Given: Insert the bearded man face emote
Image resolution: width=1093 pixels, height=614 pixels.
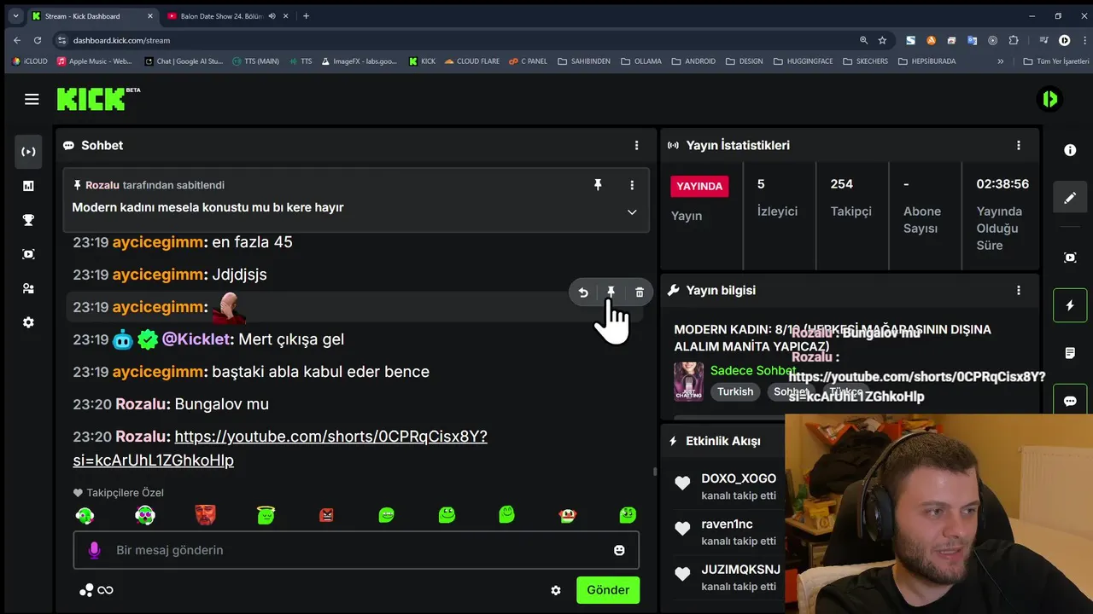Looking at the screenshot, I should click(205, 514).
